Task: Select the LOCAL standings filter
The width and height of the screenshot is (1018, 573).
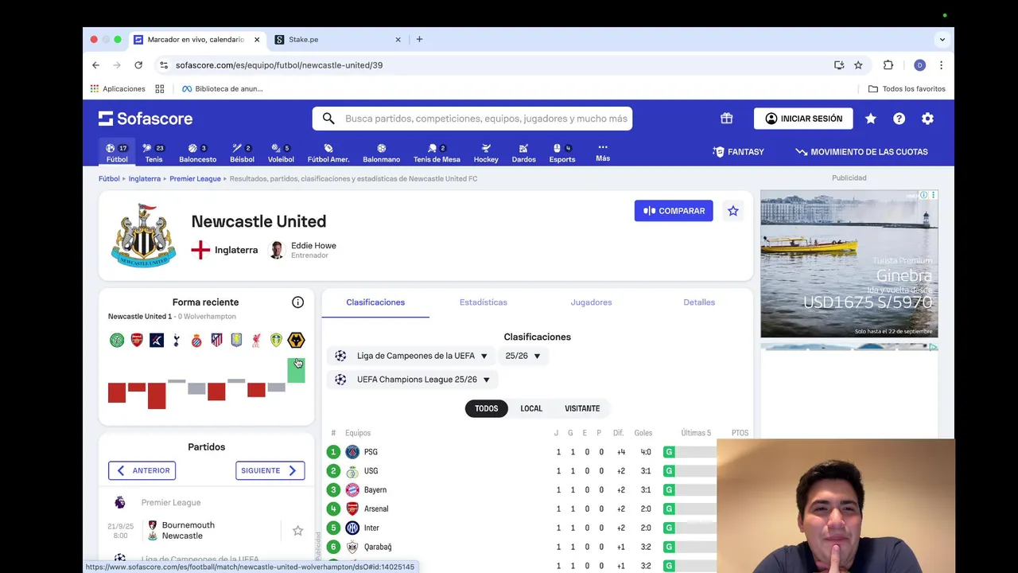Action: coord(531,408)
